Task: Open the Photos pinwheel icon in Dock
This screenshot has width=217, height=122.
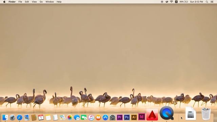Action: 70,118
